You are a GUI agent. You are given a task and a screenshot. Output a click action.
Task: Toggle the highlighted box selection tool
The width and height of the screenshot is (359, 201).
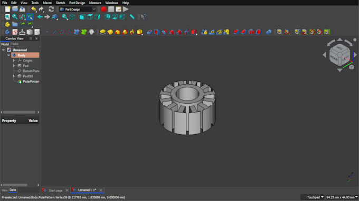point(30,17)
